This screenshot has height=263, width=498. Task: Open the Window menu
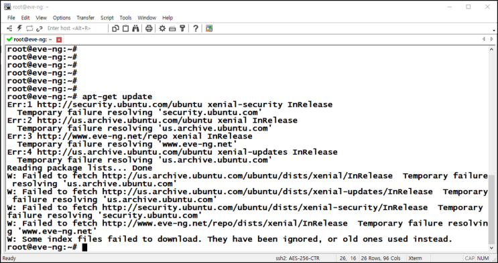[x=147, y=18]
